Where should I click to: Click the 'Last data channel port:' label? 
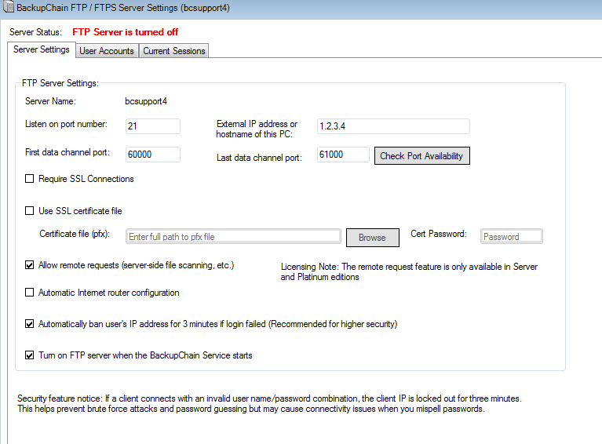click(x=260, y=158)
